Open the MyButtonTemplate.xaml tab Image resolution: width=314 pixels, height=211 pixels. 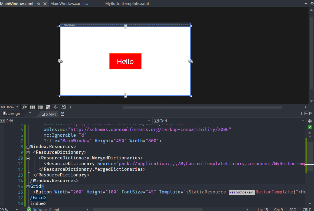point(127,4)
